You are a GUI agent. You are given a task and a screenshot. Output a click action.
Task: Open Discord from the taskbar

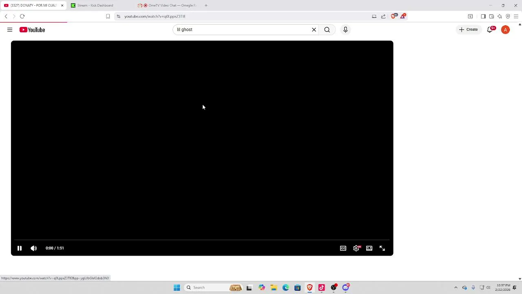pyautogui.click(x=345, y=287)
